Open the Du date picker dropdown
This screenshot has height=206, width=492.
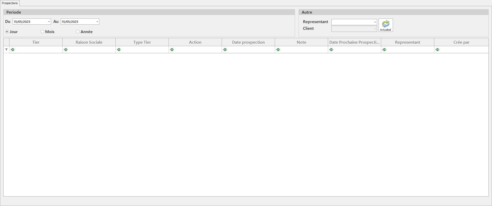tap(49, 22)
